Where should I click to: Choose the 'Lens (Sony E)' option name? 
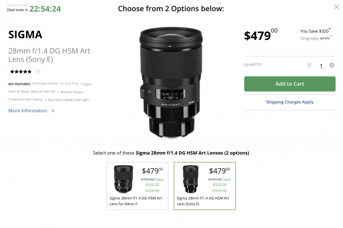pos(203,201)
